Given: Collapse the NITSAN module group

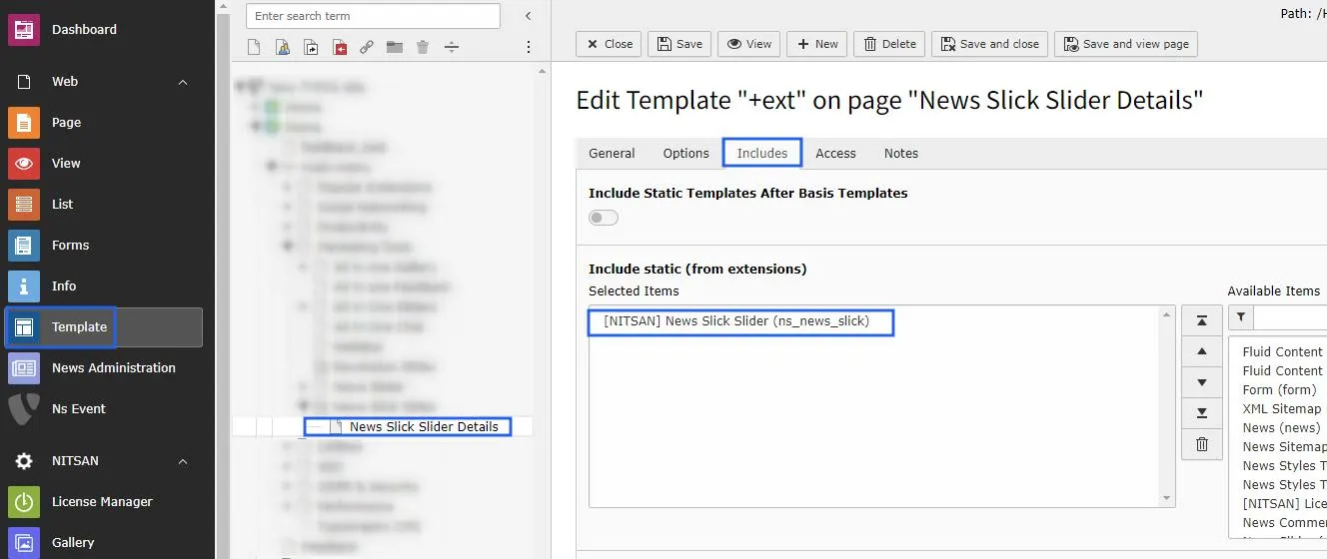Looking at the screenshot, I should pyautogui.click(x=183, y=461).
